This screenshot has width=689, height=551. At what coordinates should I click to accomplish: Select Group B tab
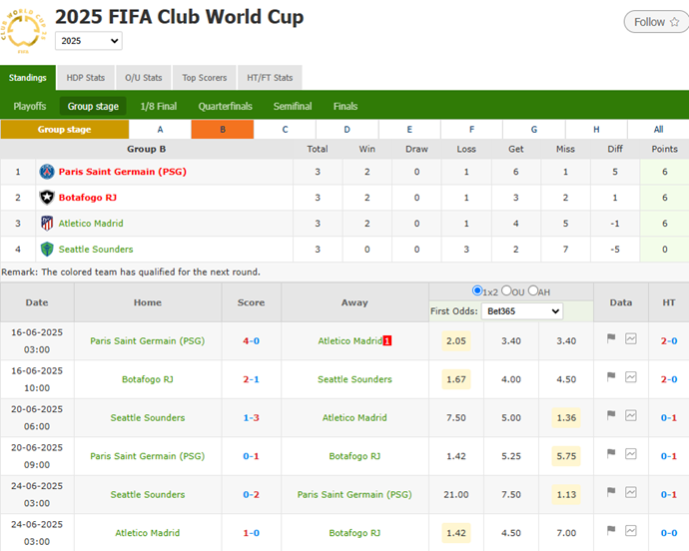pyautogui.click(x=223, y=130)
